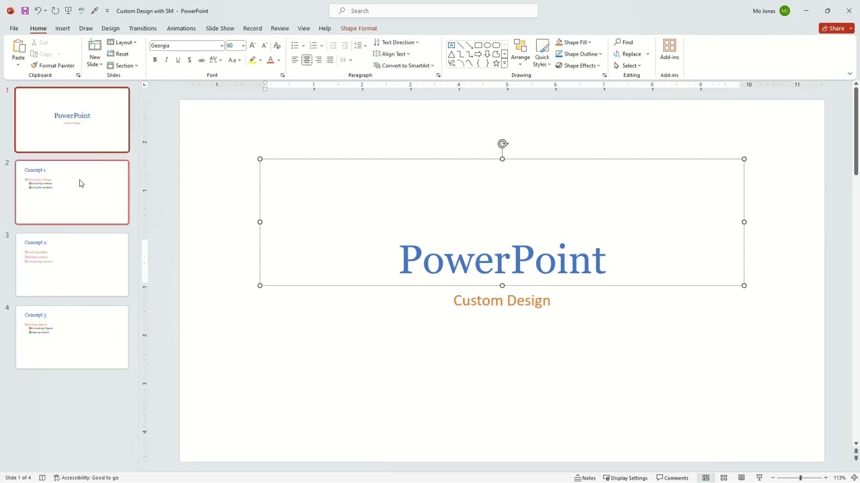This screenshot has height=483, width=860.
Task: Justify the text
Action: pyautogui.click(x=330, y=60)
